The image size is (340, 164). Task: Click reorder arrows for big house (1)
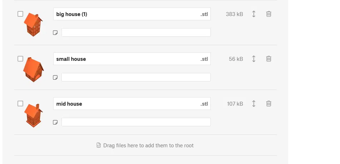click(254, 14)
